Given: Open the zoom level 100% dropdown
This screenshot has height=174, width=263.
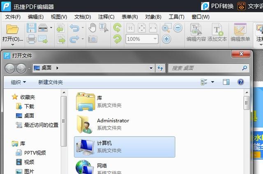Looking at the screenshot, I should [155, 39].
